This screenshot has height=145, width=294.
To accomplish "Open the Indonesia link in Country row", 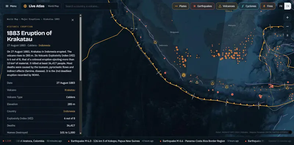I will tap(69, 111).
